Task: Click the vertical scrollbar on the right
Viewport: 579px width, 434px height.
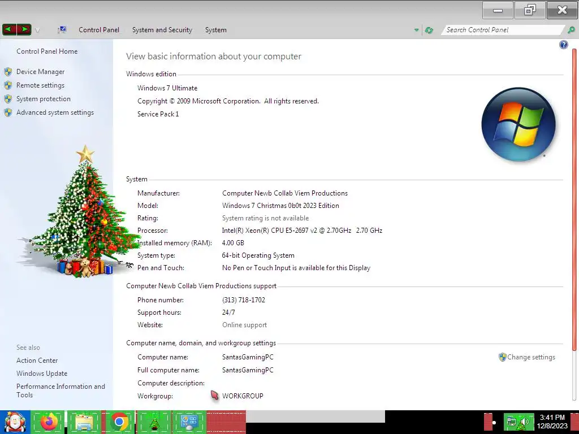Action: tap(574, 199)
